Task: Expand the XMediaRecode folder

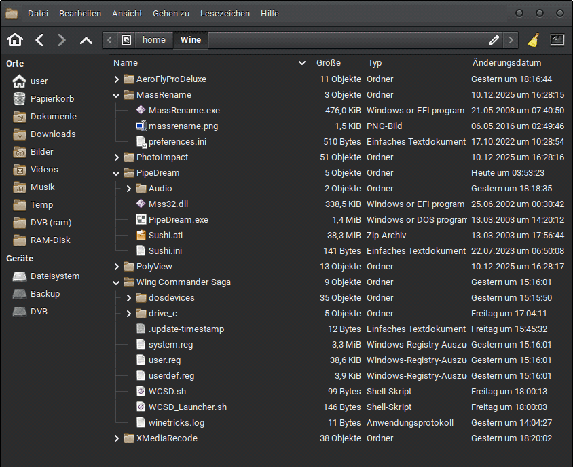Action: click(x=117, y=438)
